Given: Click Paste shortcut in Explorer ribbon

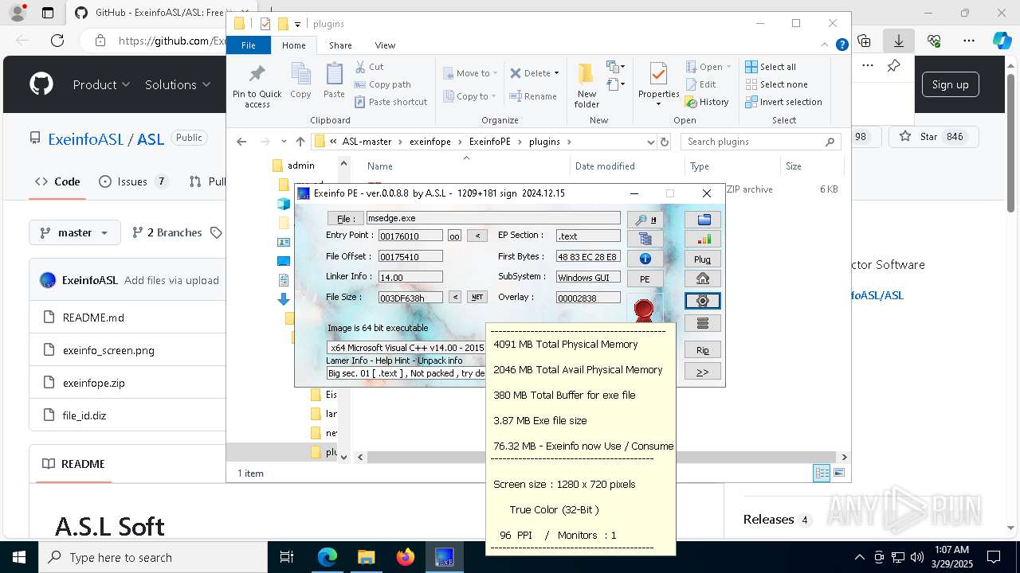Looking at the screenshot, I should point(390,102).
